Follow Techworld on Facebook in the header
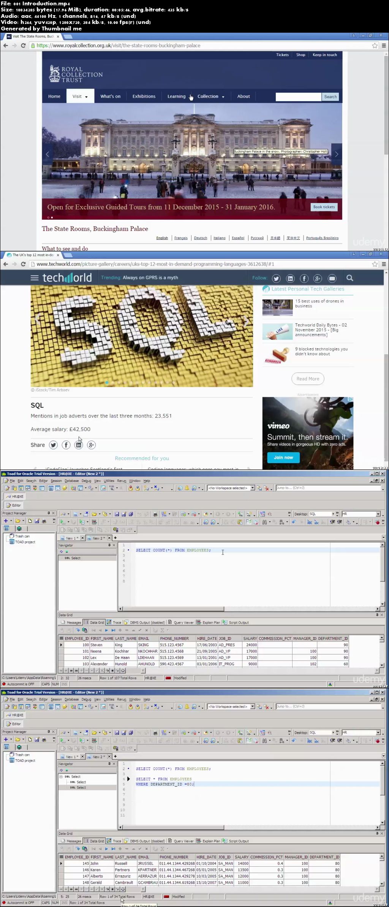The height and width of the screenshot is (907, 389). click(x=304, y=279)
